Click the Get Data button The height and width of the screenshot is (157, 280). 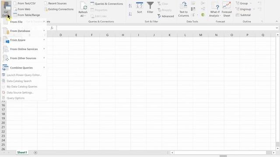coord(6,9)
